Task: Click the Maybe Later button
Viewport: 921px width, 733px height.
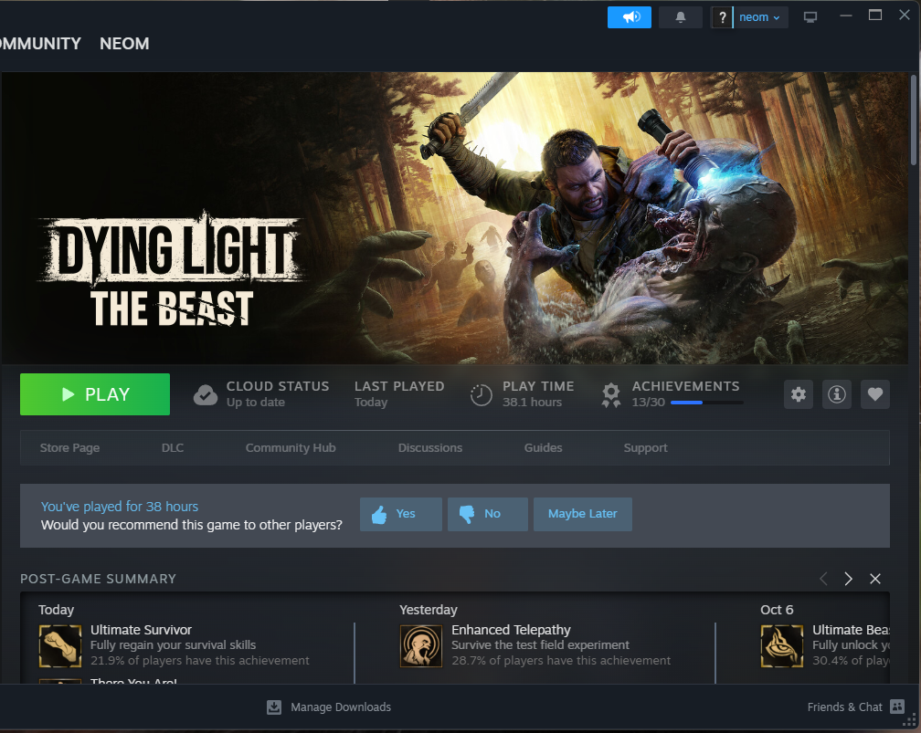Action: (582, 514)
